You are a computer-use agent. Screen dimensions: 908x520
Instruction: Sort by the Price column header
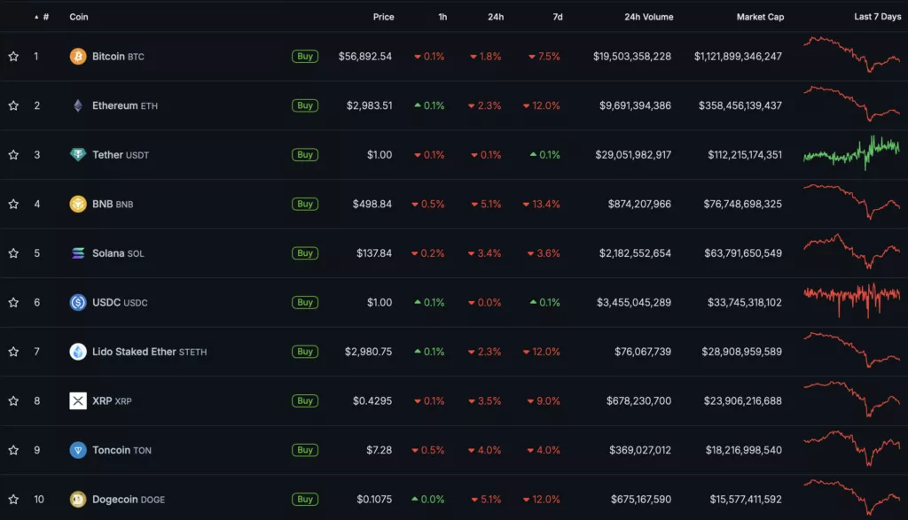pos(383,17)
